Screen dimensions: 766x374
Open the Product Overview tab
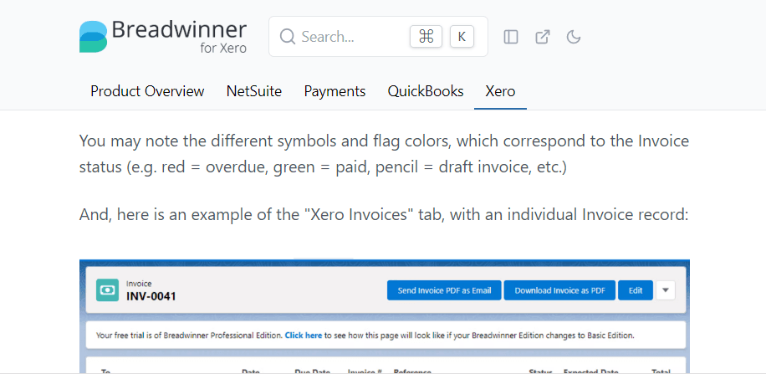pyautogui.click(x=147, y=91)
